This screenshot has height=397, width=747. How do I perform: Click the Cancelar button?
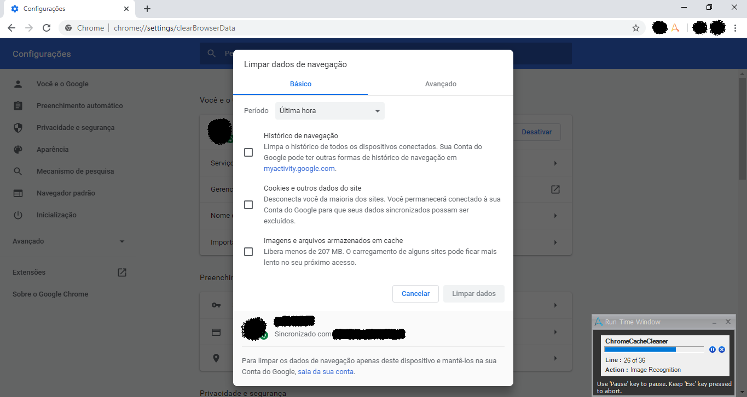coord(415,294)
